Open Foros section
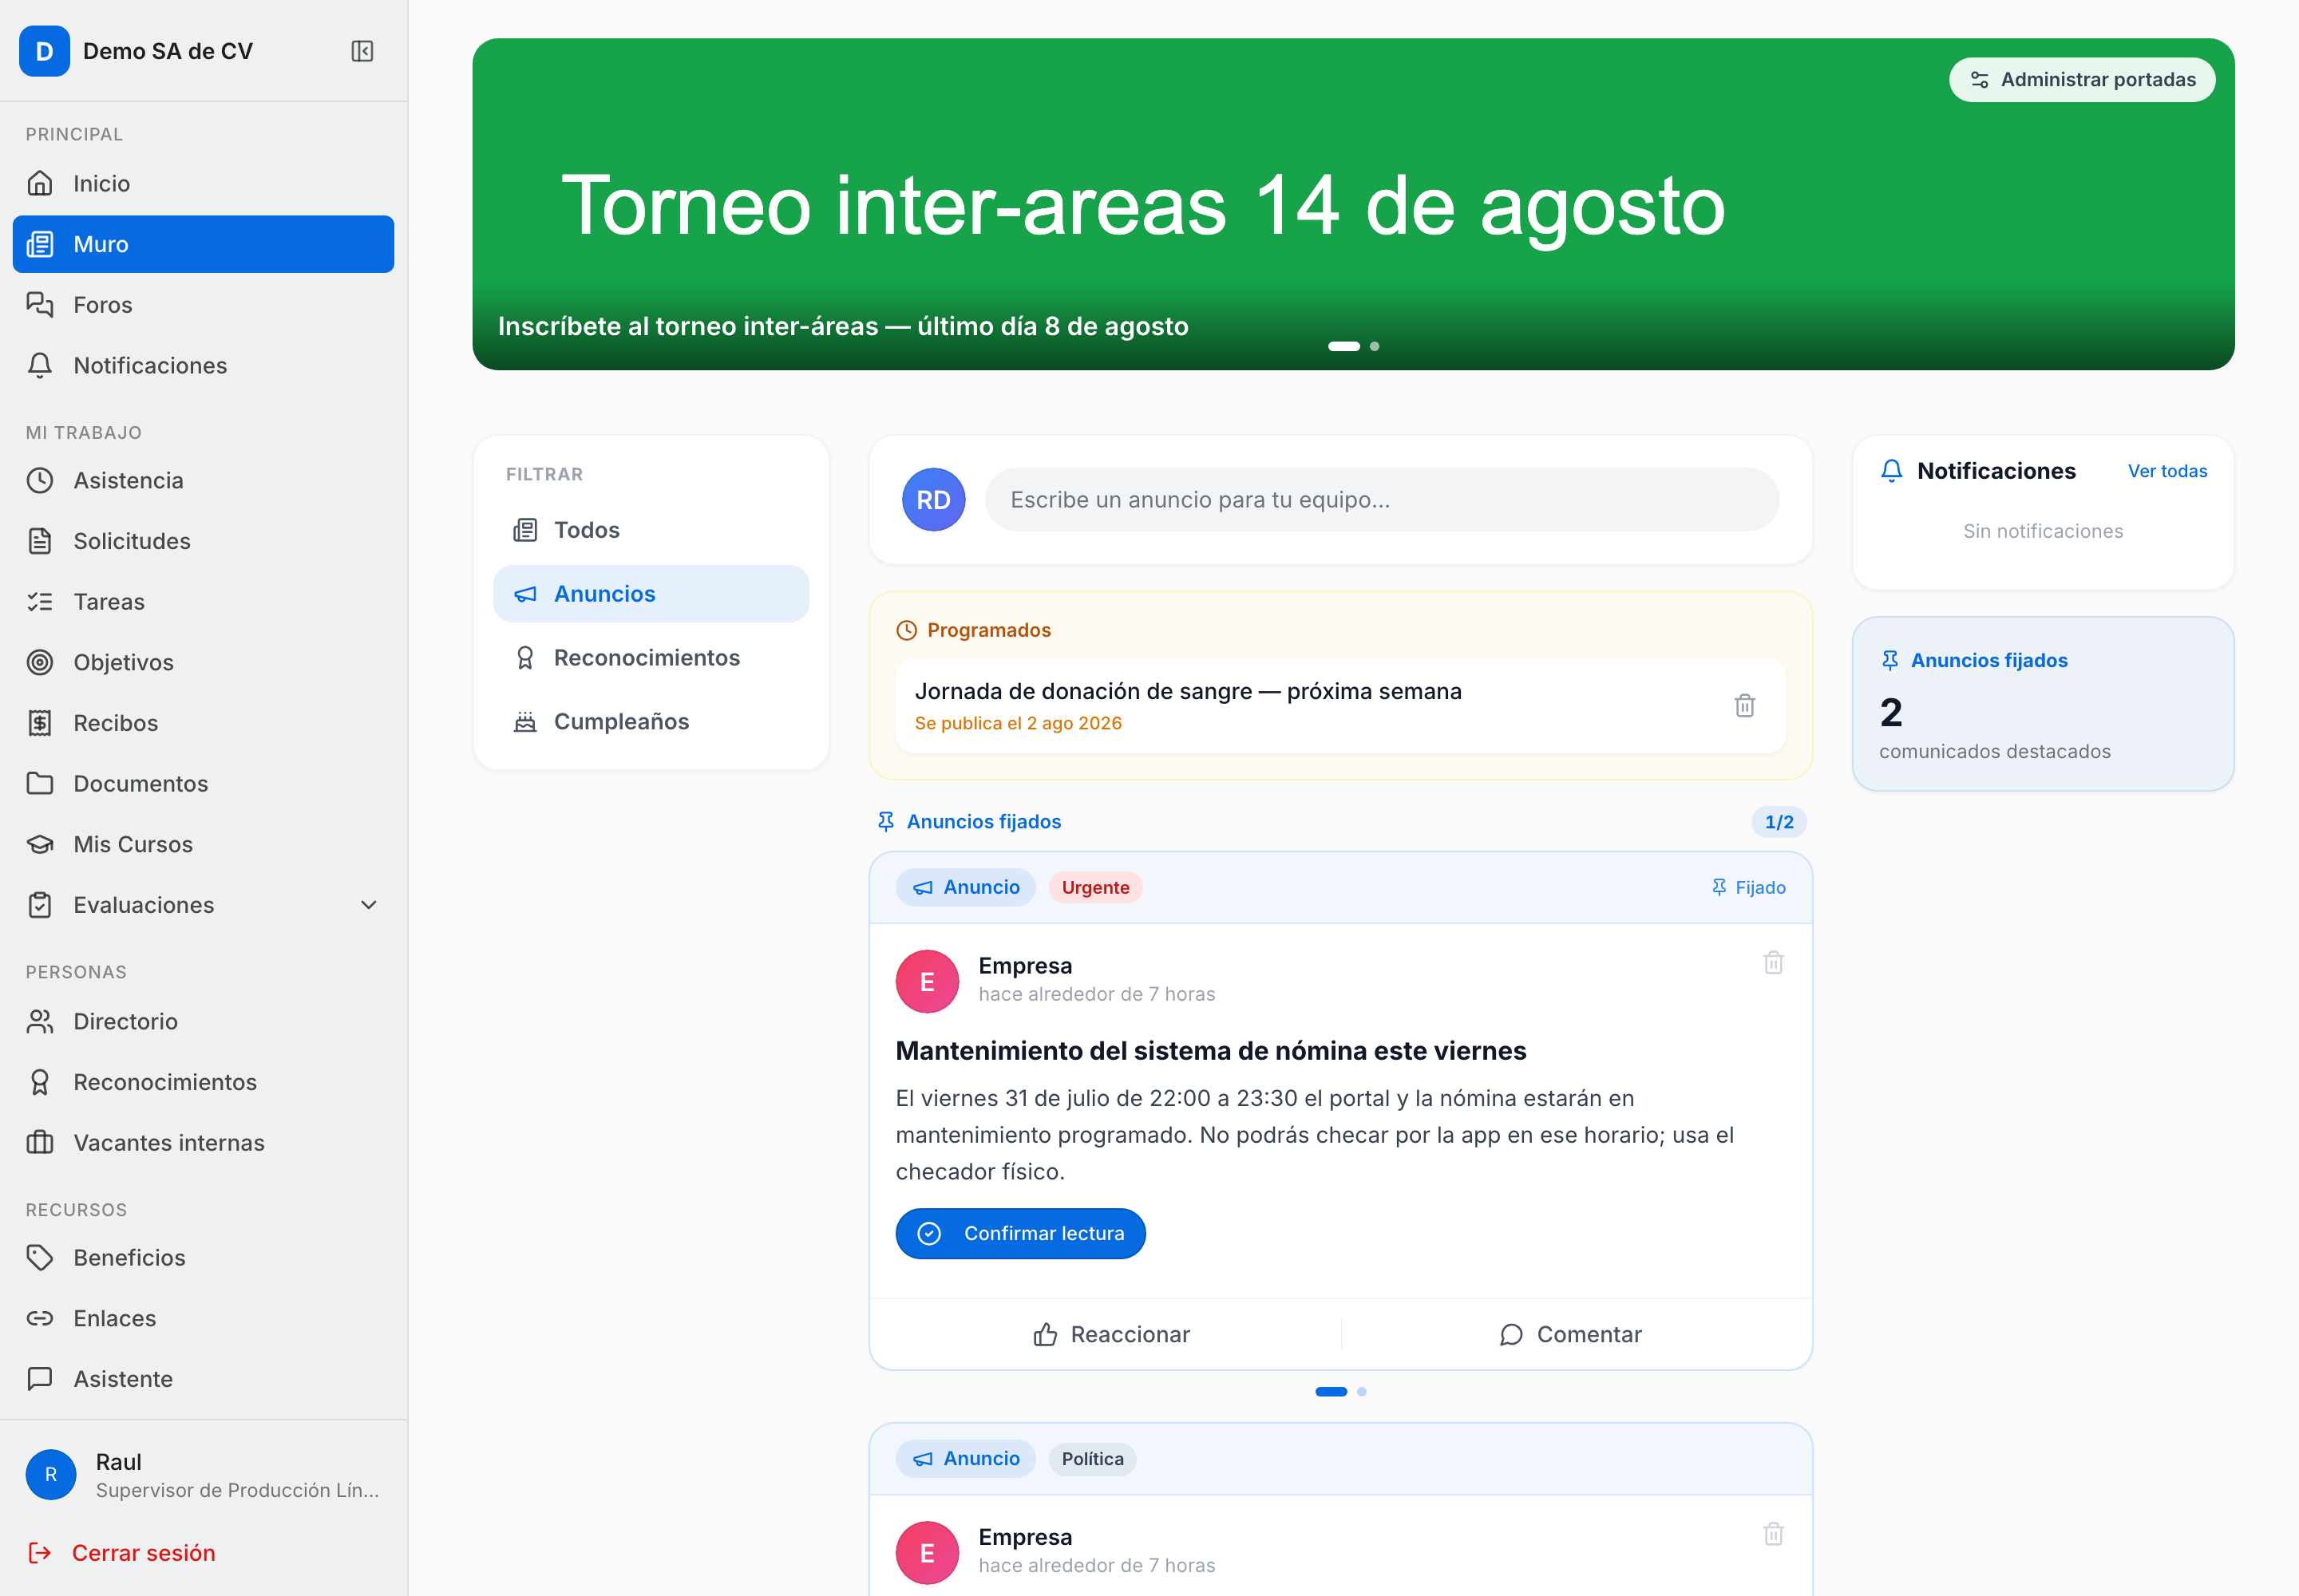The width and height of the screenshot is (2299, 1596). [203, 305]
